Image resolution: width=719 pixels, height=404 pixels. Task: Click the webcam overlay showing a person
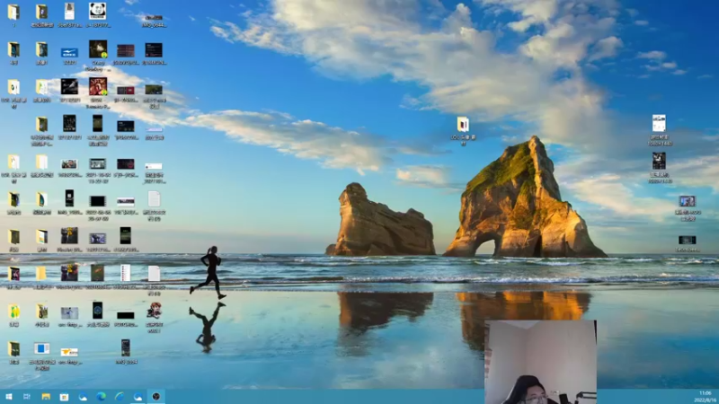(541, 362)
